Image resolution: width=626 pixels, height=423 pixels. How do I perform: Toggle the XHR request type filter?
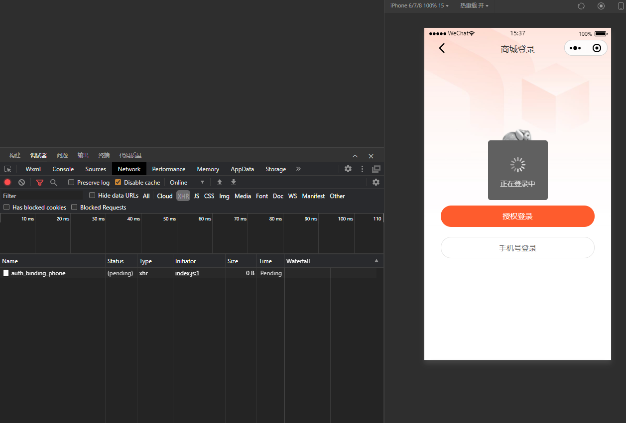pos(183,196)
